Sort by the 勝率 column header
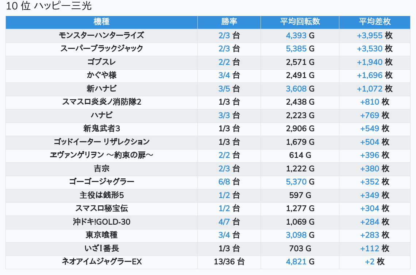 coord(229,22)
